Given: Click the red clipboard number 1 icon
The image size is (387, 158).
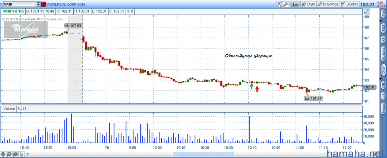Looking at the screenshot, I should click(x=43, y=4).
